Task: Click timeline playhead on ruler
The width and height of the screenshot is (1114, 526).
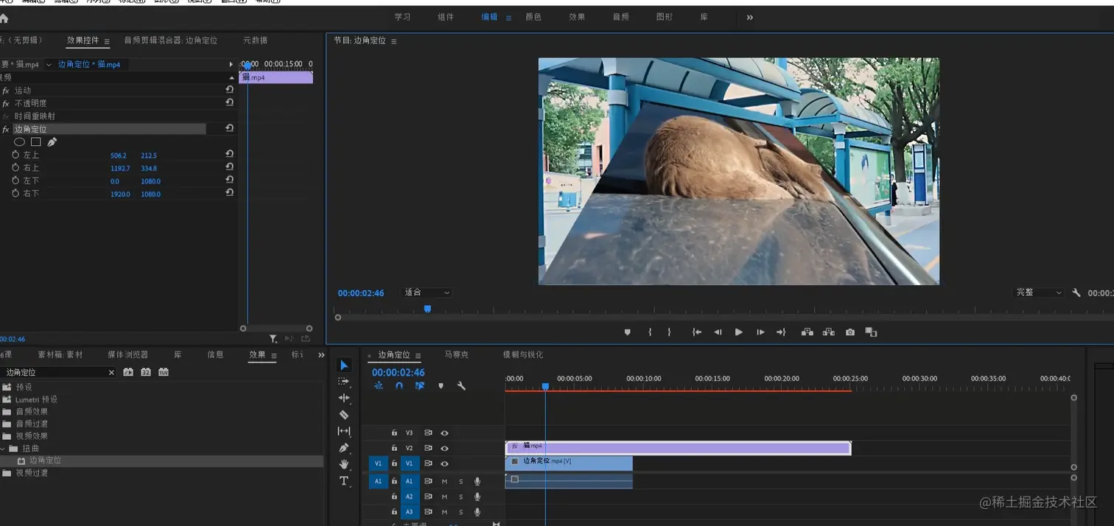Action: coord(545,386)
